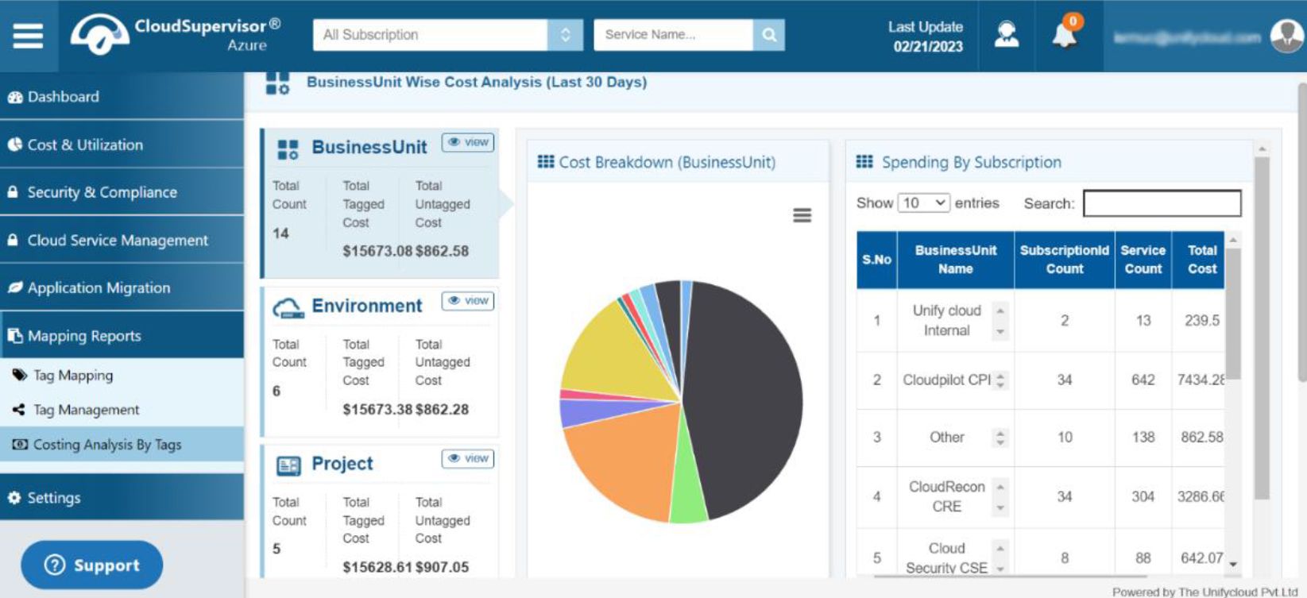Open Cloud Service Management menu
This screenshot has width=1307, height=598.
(122, 240)
